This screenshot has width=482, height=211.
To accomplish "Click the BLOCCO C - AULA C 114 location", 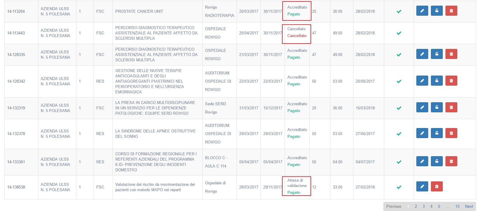I will click(x=216, y=162).
